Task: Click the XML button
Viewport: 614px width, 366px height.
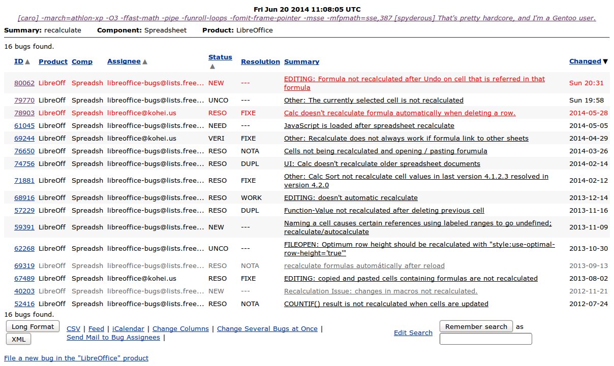Action: (x=18, y=339)
